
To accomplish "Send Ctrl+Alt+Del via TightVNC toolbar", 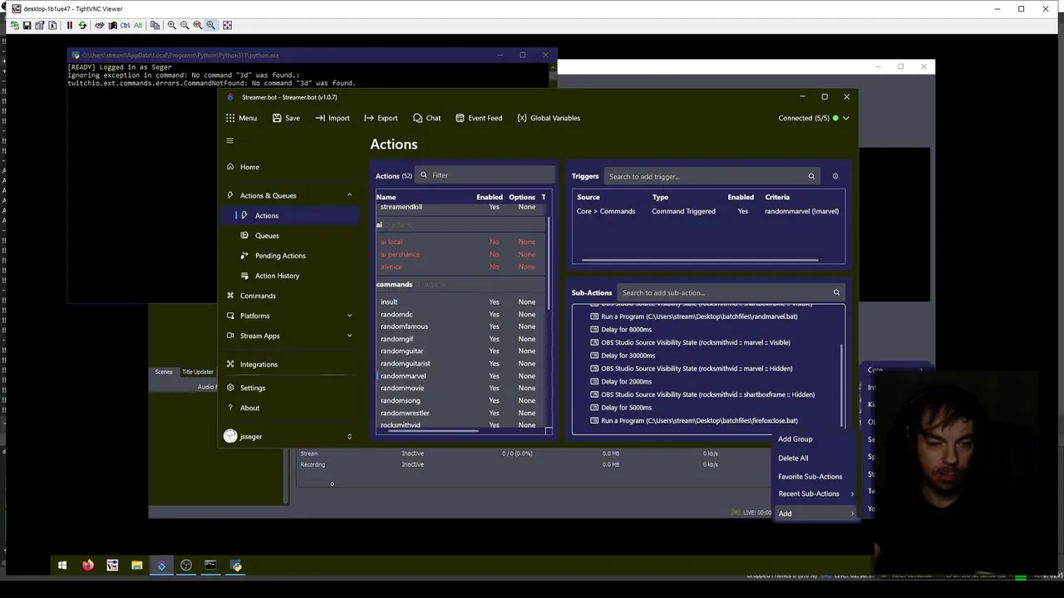I will 99,26.
